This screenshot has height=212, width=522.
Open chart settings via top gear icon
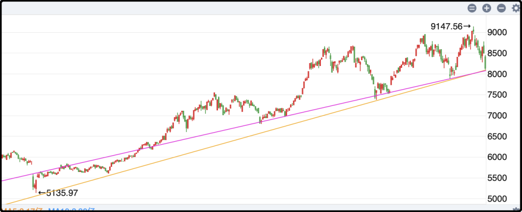516,8
